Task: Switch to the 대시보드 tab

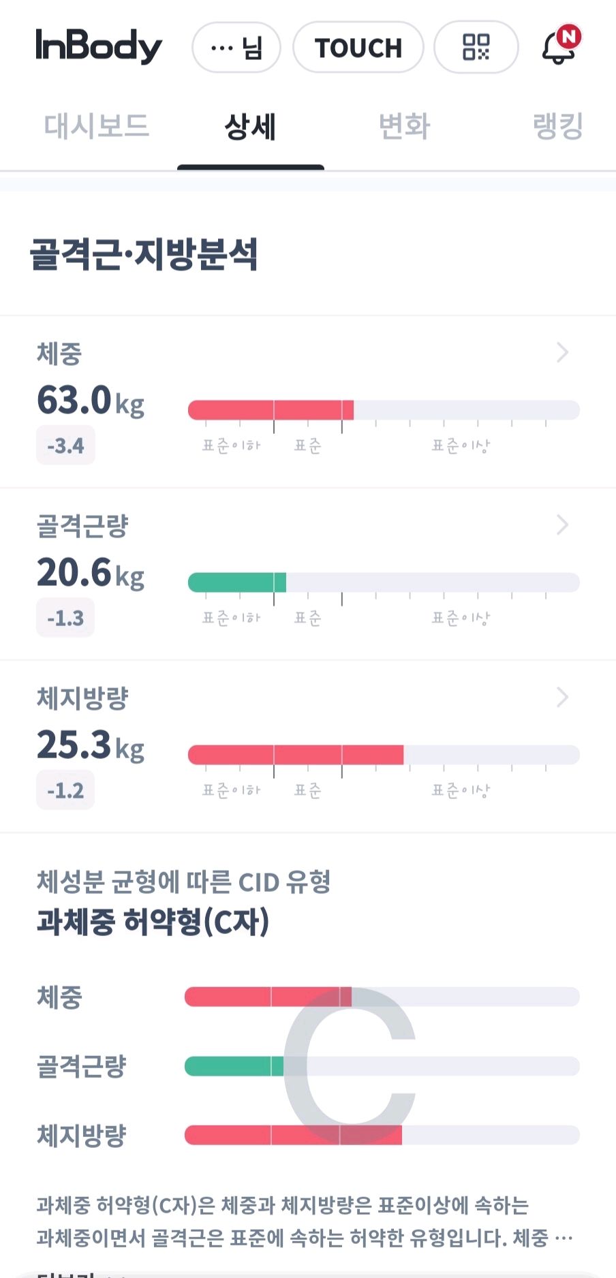Action: [x=96, y=127]
